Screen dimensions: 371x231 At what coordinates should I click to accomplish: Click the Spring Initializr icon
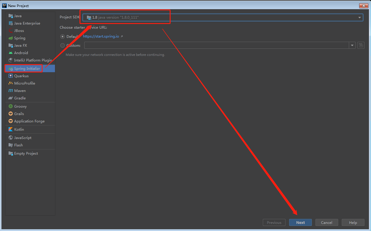(x=11, y=69)
